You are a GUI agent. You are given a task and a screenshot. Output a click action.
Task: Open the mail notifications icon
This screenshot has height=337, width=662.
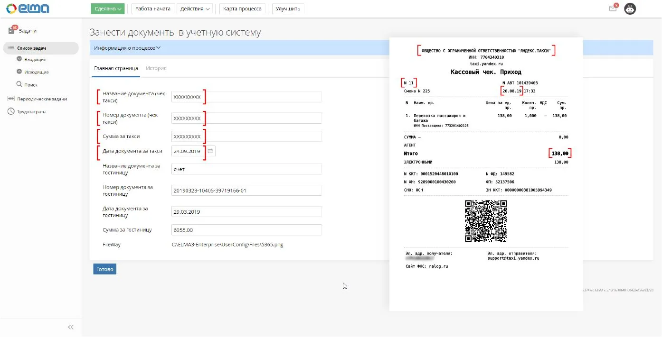tap(614, 8)
